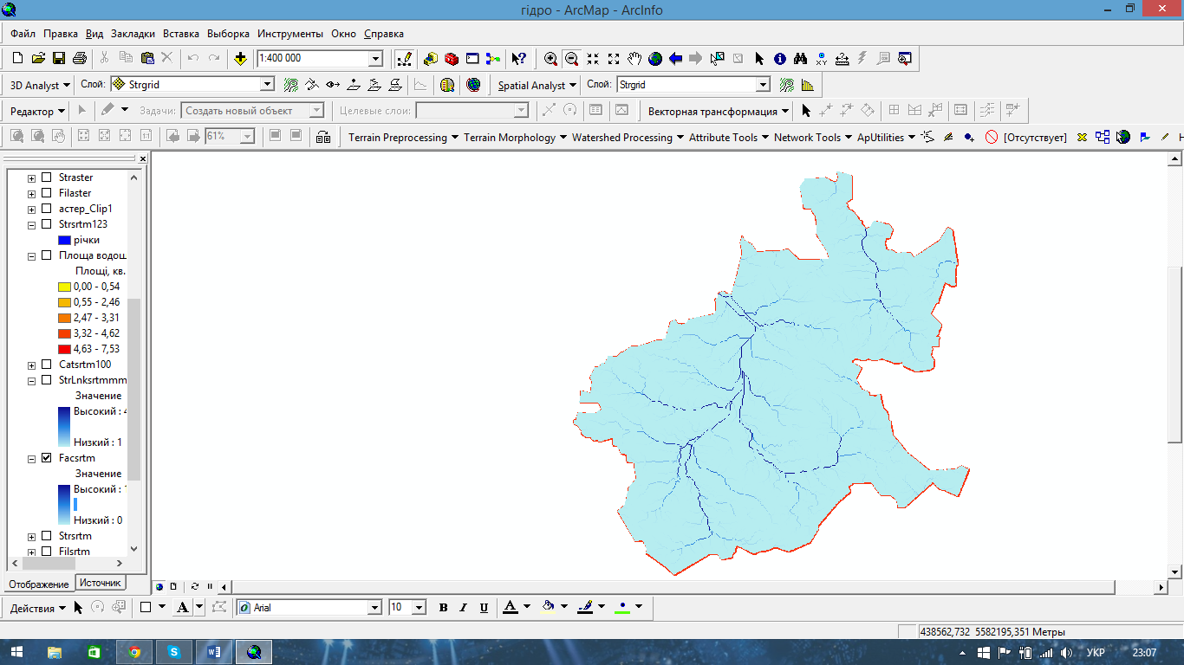The height and width of the screenshot is (665, 1184).
Task: Select the Identify tool
Action: point(779,59)
